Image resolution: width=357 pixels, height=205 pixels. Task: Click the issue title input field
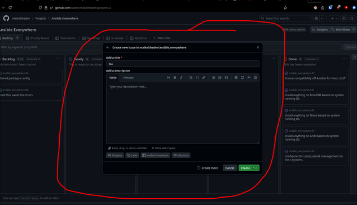tap(183, 64)
